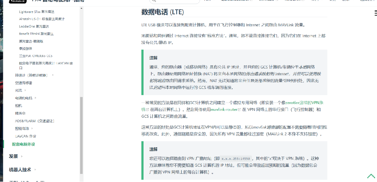Viewport: 377px width, 182px height.
Task: Open the 航空电子匿名激光高度计 UAVCAN 接口 entry
Action: (x=46, y=66)
